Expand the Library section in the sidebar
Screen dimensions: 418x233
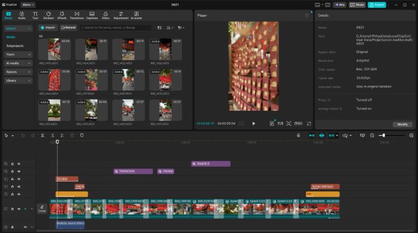point(18,80)
